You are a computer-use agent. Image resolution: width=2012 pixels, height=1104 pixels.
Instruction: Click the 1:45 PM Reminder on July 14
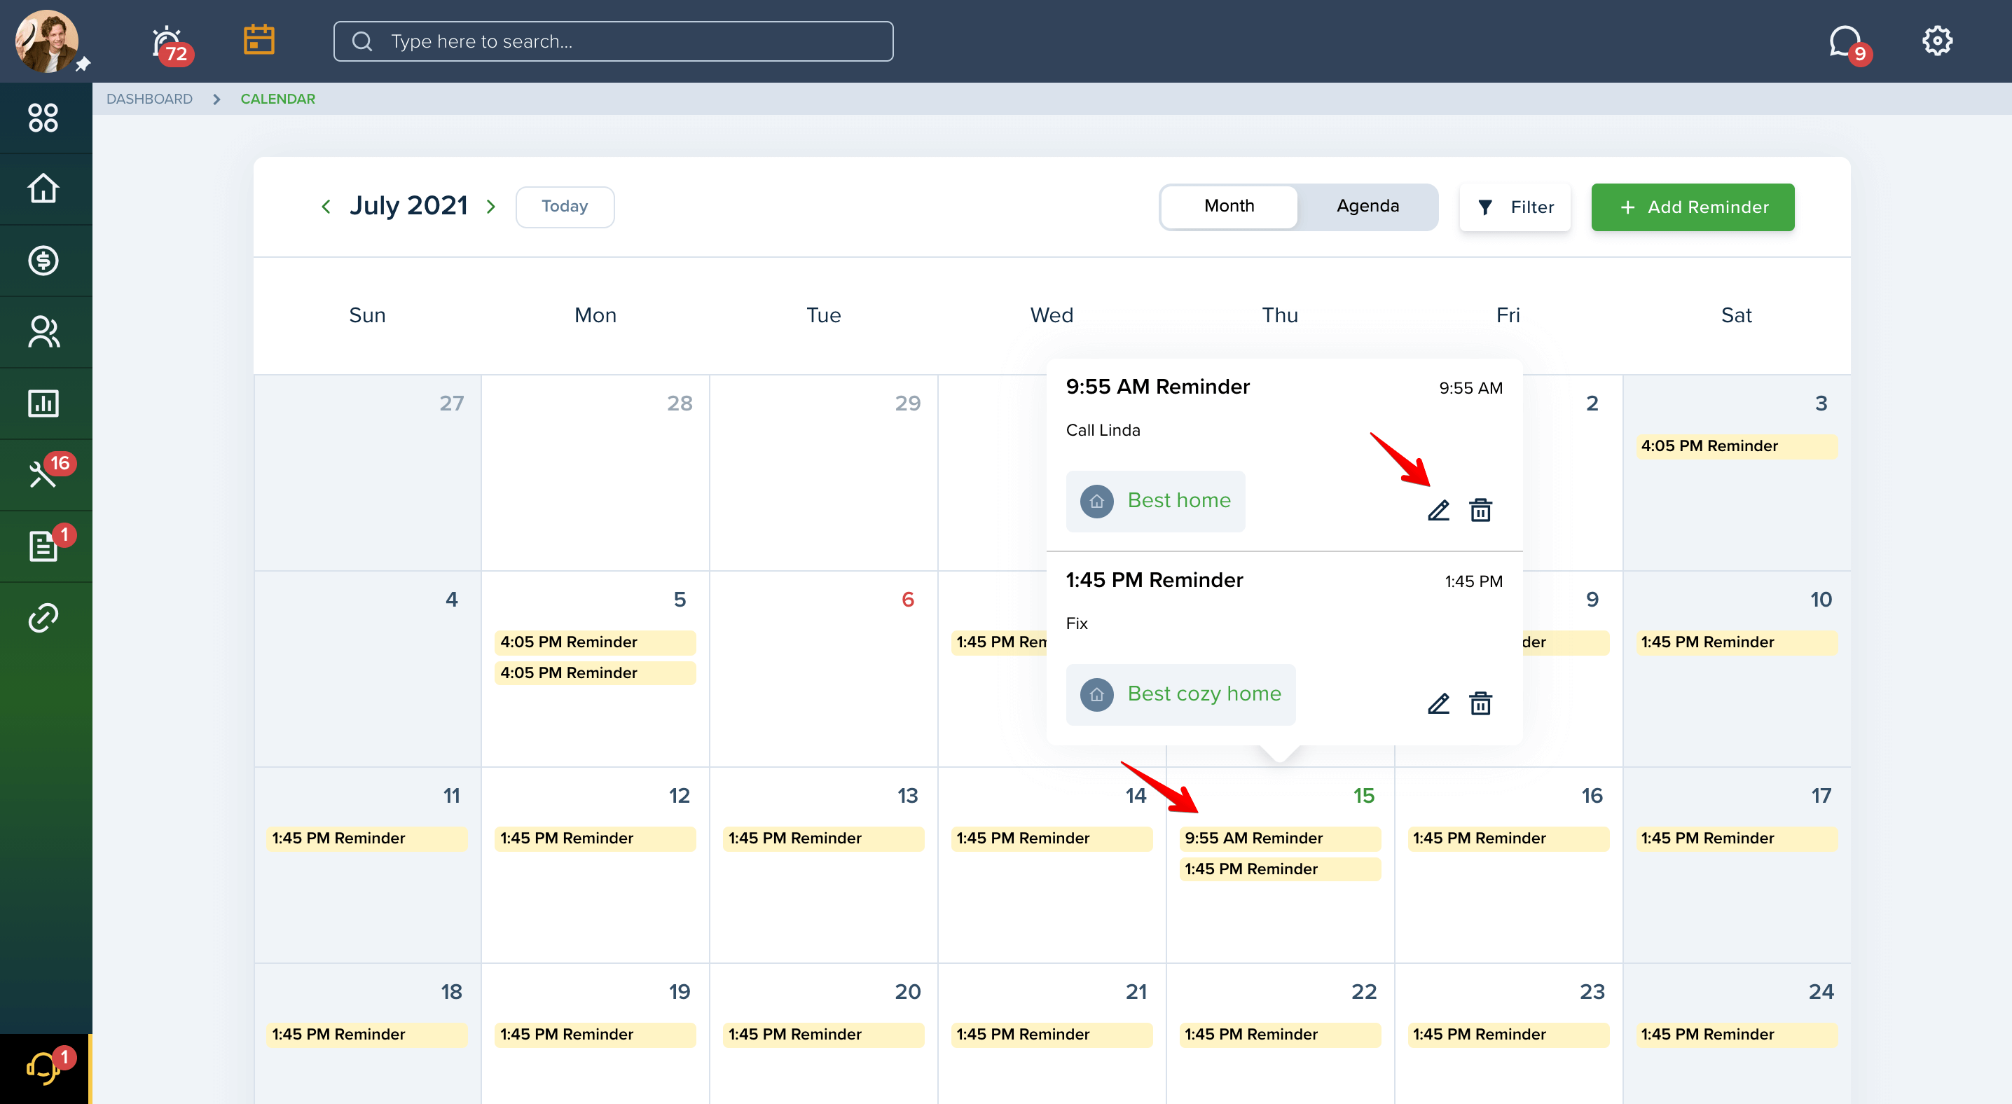coord(1052,839)
